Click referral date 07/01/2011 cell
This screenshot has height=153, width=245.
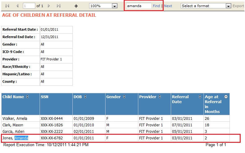coord(187,125)
